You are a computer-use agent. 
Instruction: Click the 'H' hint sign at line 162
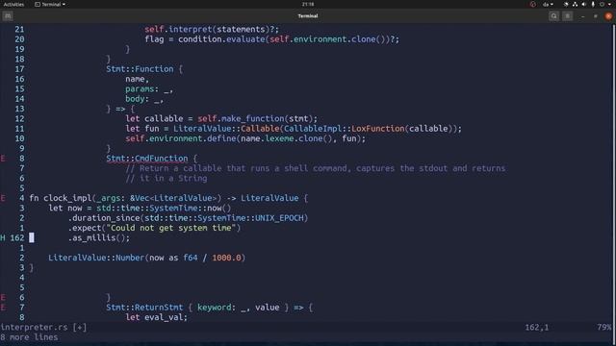(3, 237)
